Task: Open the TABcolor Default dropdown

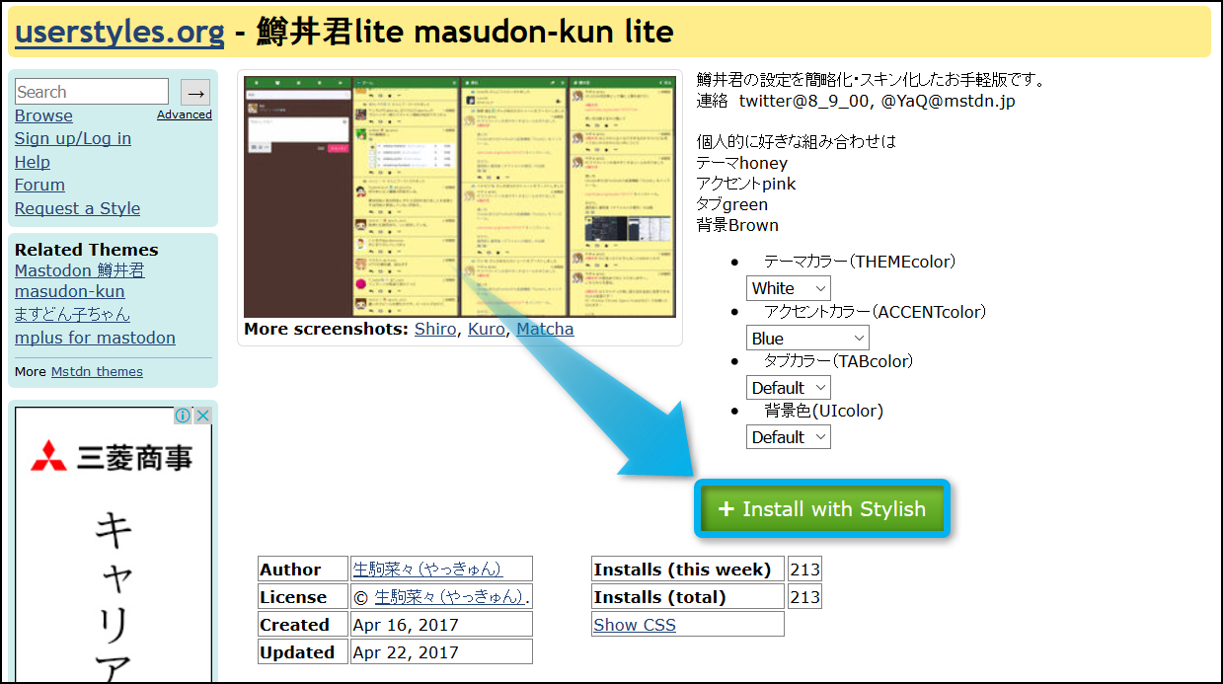Action: click(788, 388)
